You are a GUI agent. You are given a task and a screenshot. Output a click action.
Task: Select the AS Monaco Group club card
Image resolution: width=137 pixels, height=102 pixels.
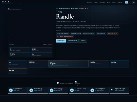(79, 90)
